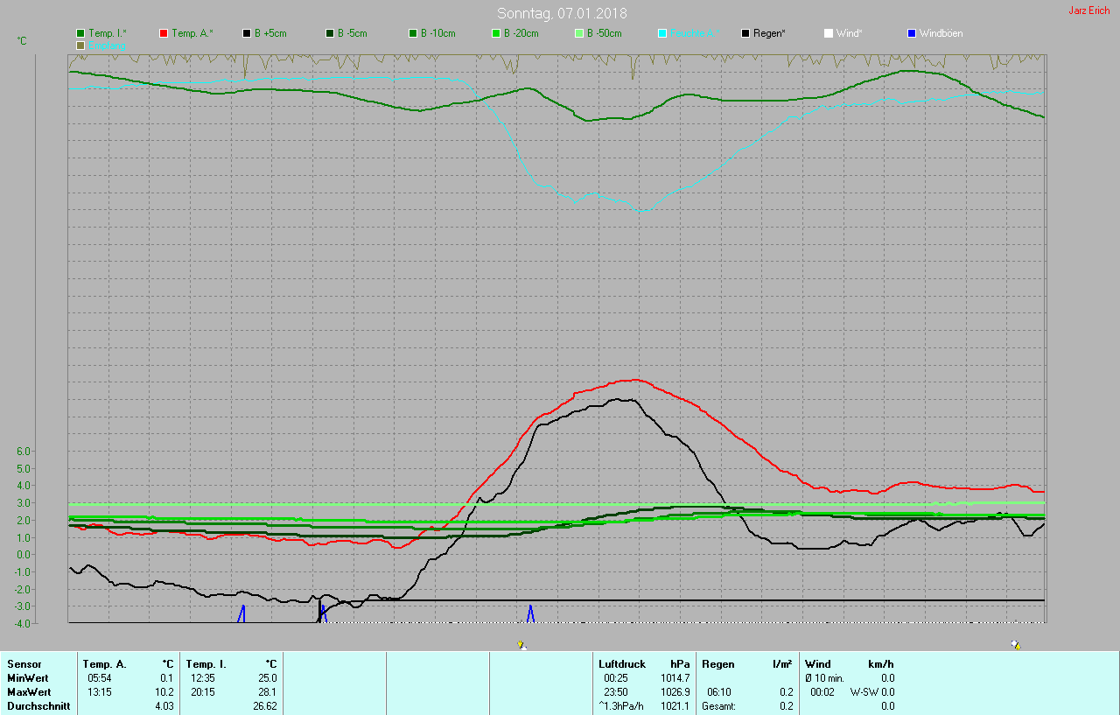Click the Durchschnitt row label
The image size is (1120, 715).
[x=38, y=705]
